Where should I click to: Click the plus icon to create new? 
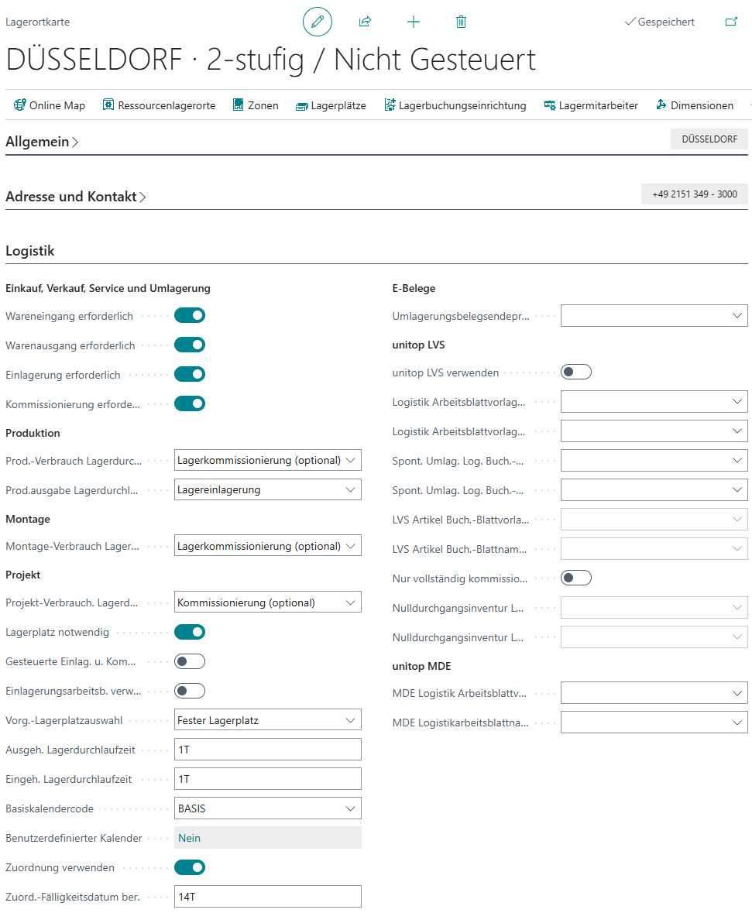[x=414, y=22]
